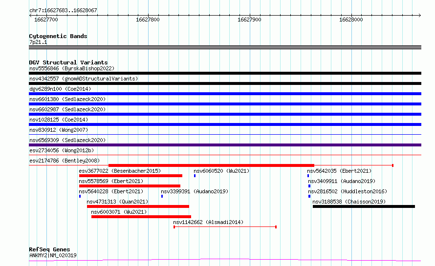The width and height of the screenshot is (435, 266).
Task: Click nsv6569309 (Sedlazeck2020) label
Action: click(x=67, y=140)
